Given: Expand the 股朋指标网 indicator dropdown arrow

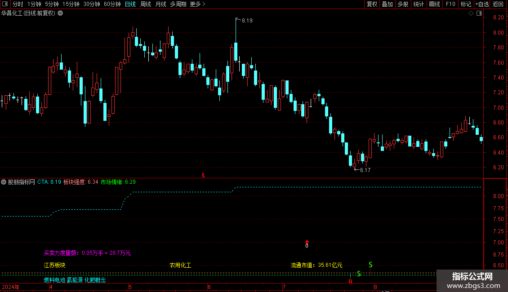Looking at the screenshot, I should pyautogui.click(x=4, y=182).
